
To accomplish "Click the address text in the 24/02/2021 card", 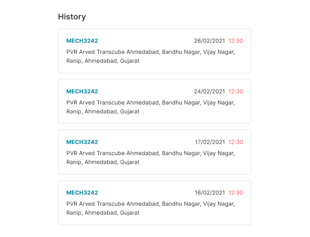I will click(151, 107).
